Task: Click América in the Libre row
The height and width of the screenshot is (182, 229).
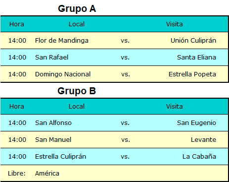Action: 47,174
